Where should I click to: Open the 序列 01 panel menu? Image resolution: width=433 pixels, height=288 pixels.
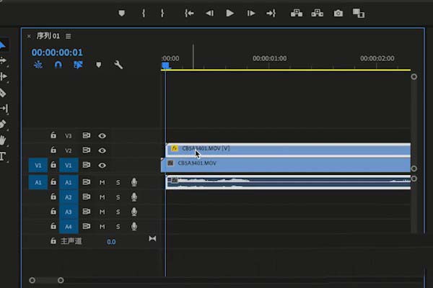69,36
